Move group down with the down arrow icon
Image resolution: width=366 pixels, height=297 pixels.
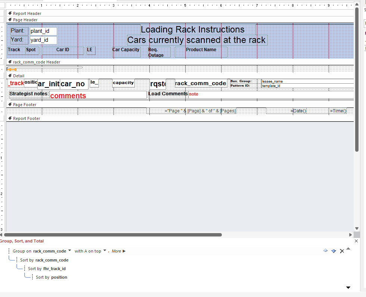click(x=334, y=251)
